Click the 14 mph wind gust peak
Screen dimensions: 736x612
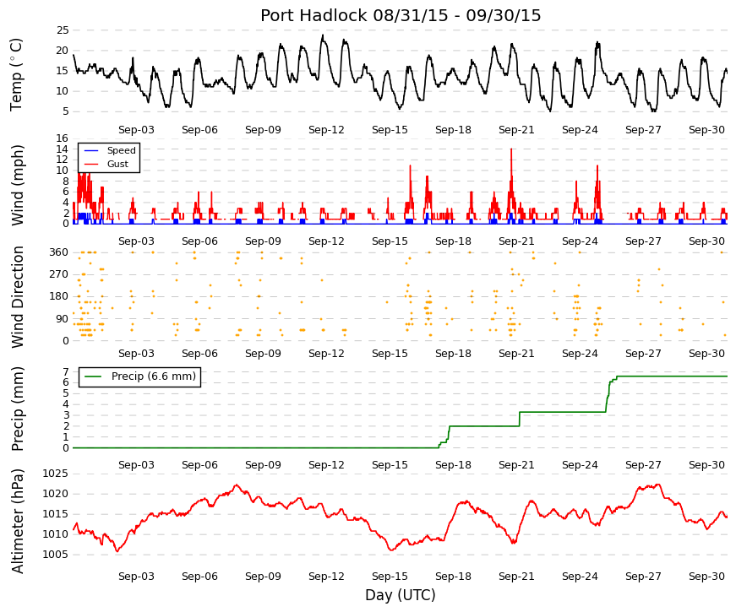click(511, 149)
